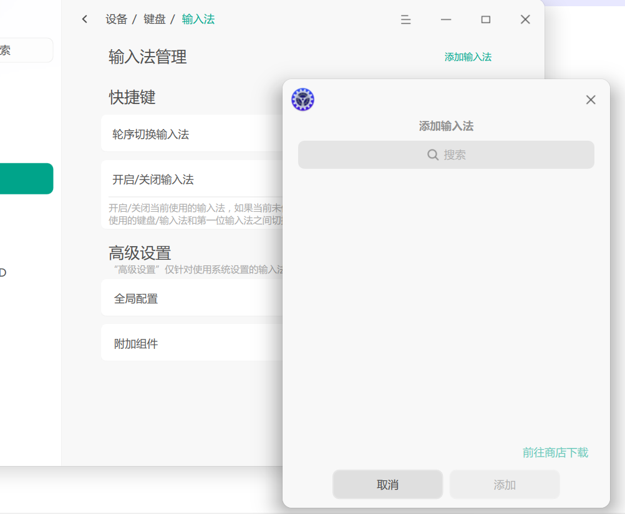Navigate to 键盘 breadcrumb
The height and width of the screenshot is (514, 625).
click(155, 19)
